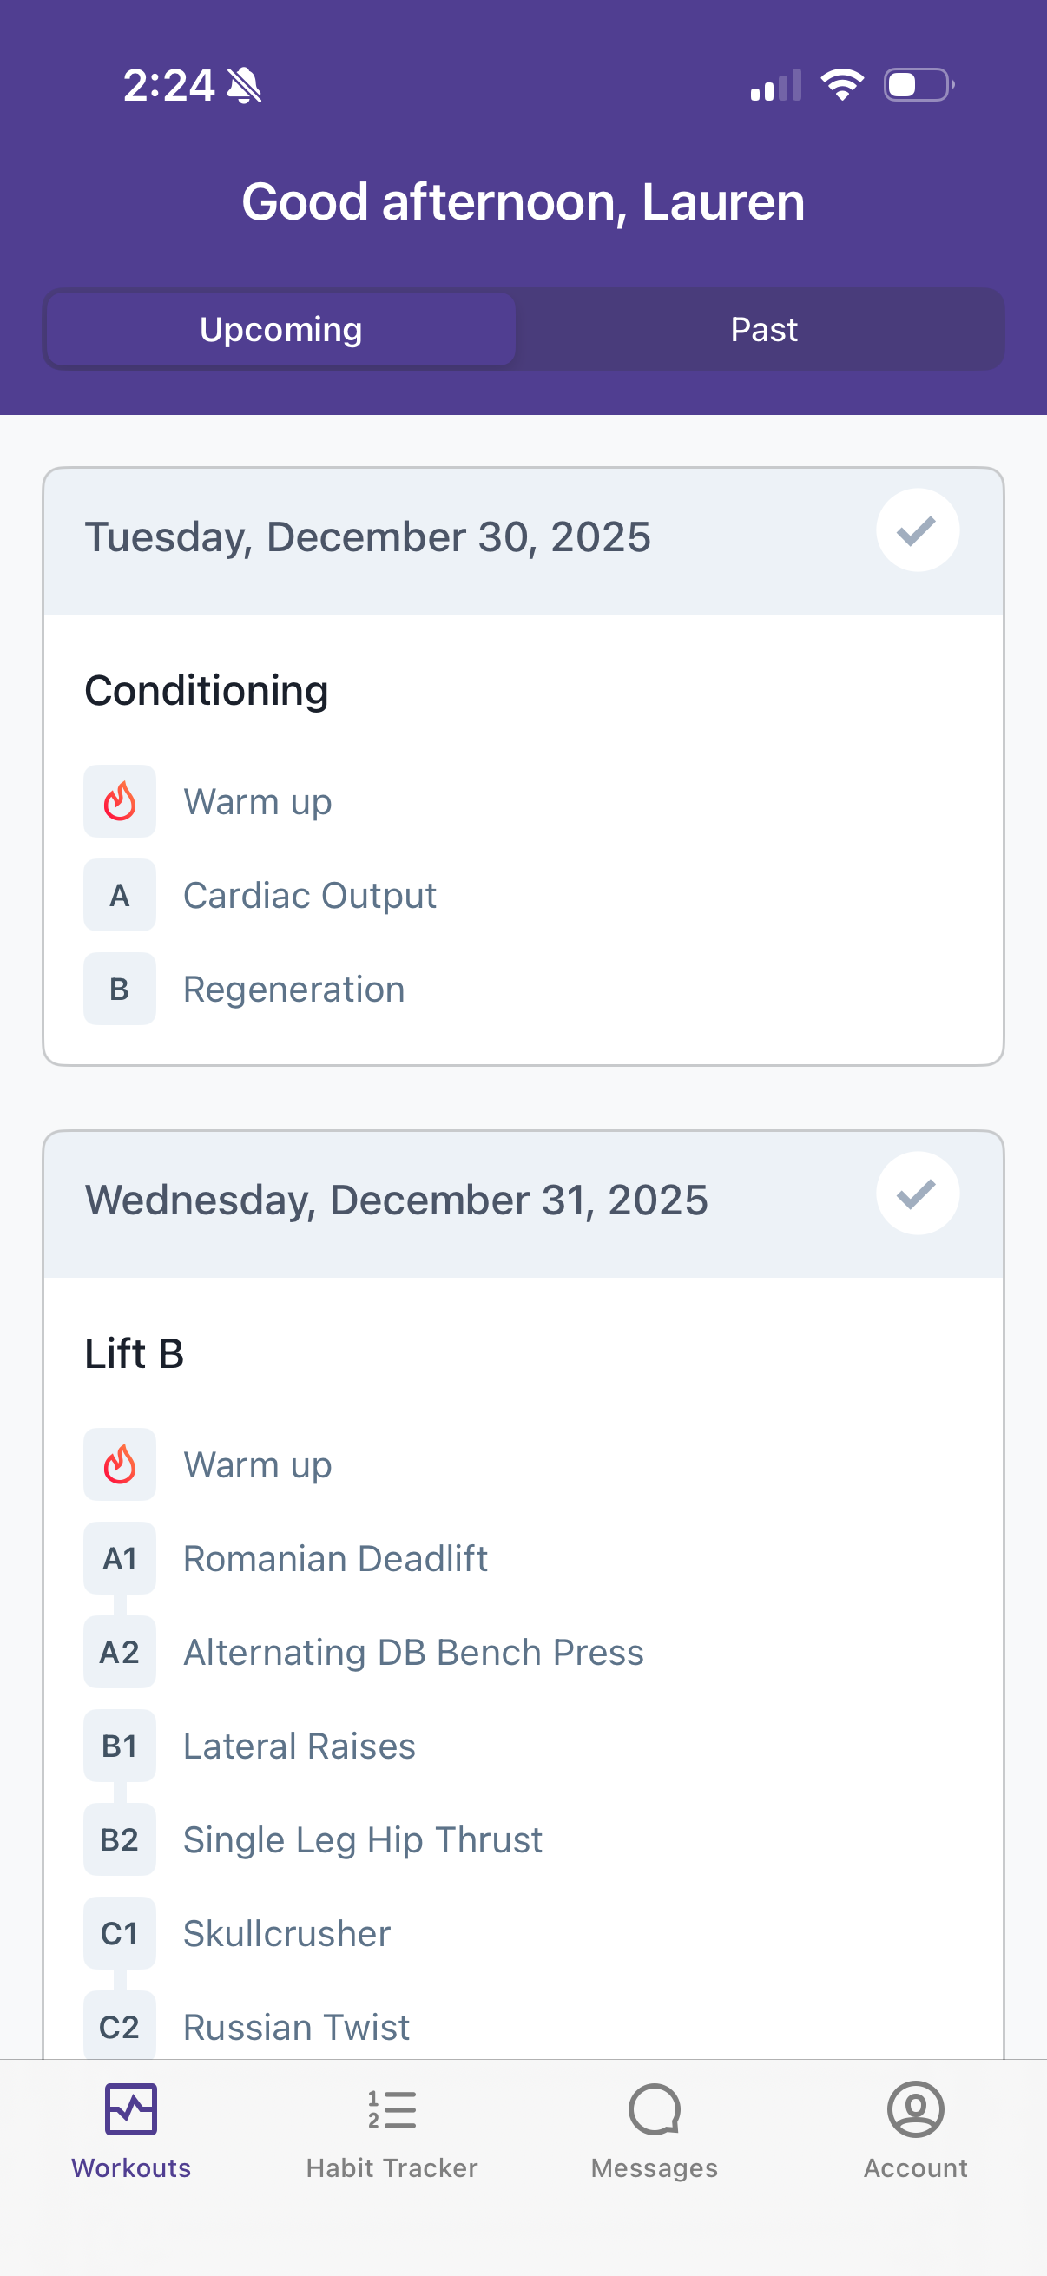Tap the A badge beside Cardiac Output
Viewport: 1047px width, 2276px height.
(x=119, y=895)
